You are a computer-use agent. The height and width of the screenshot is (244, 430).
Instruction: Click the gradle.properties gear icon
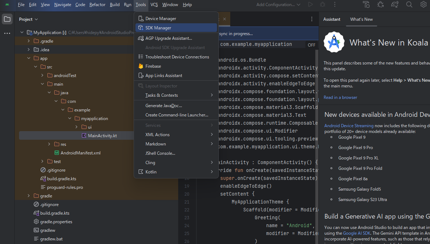click(36, 221)
